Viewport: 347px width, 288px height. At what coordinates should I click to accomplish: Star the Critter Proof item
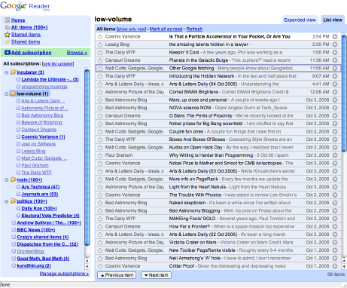click(x=100, y=266)
